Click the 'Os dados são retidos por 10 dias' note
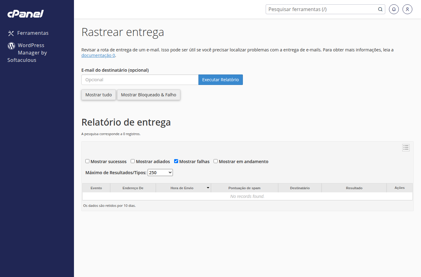 109,206
